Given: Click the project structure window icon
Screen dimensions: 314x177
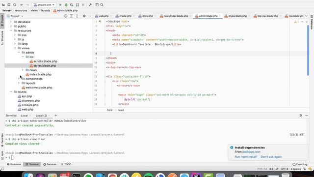Looking at the screenshot, I should tap(97, 5).
